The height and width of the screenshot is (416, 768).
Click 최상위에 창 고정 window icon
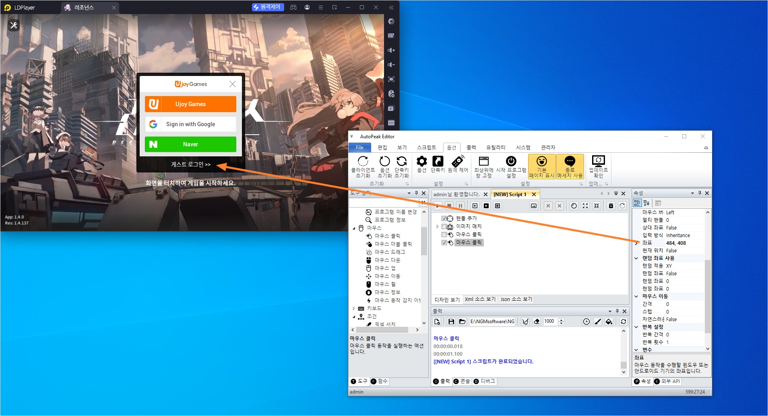click(x=483, y=167)
